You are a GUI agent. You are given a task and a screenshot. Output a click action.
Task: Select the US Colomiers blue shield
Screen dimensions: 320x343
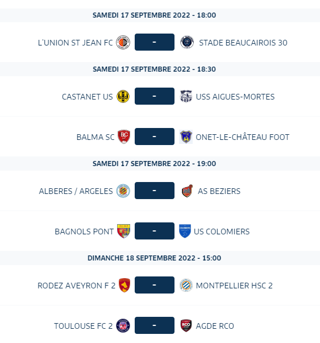[185, 231]
